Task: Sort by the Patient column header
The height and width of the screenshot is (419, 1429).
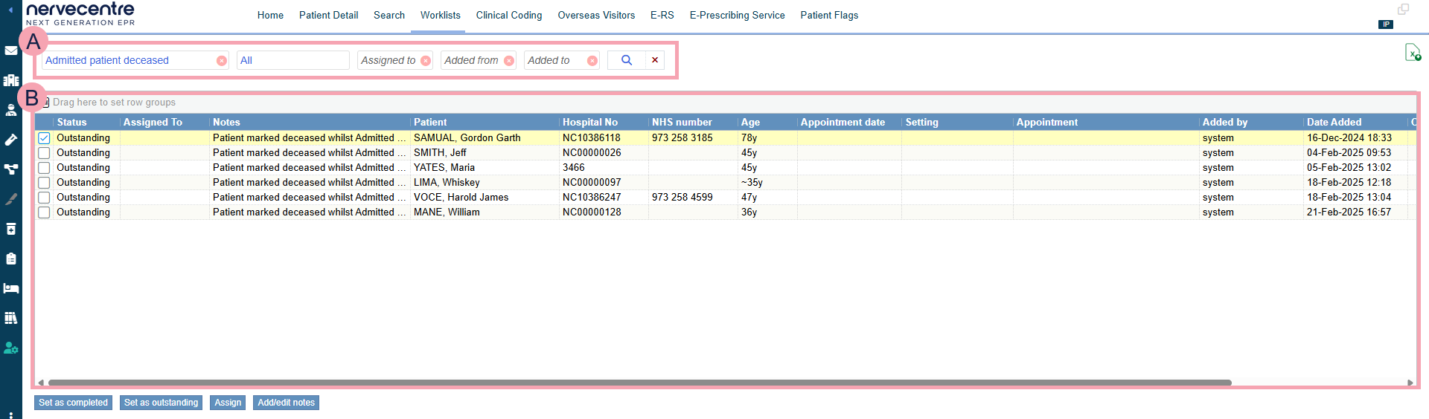Action: point(485,122)
